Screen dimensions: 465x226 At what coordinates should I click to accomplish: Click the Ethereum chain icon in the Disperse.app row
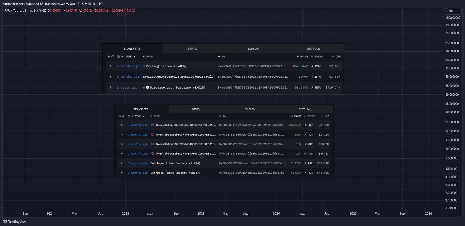click(110, 88)
